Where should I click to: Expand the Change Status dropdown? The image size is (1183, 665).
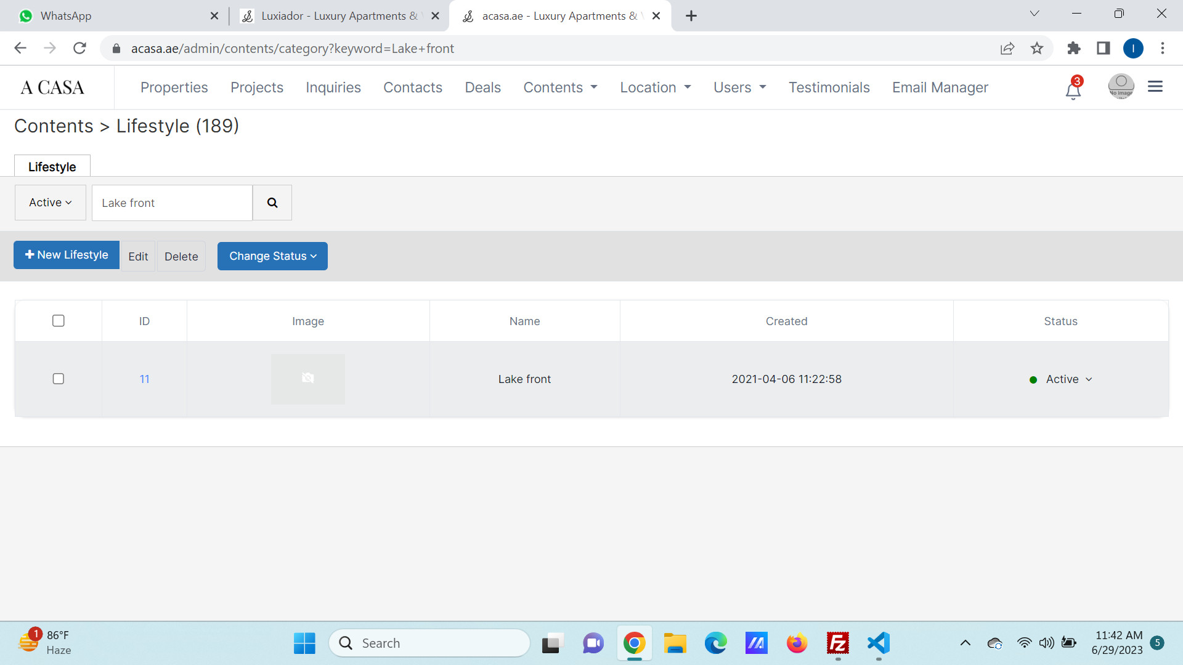pos(272,256)
